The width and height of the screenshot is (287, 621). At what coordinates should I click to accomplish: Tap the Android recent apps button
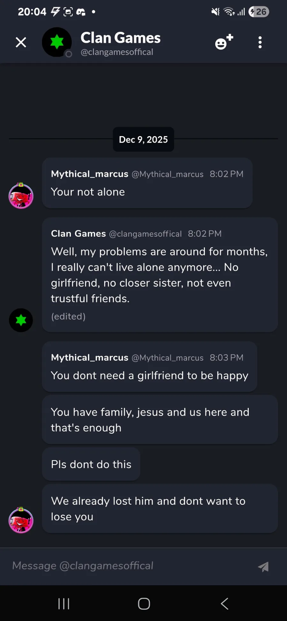click(x=64, y=603)
